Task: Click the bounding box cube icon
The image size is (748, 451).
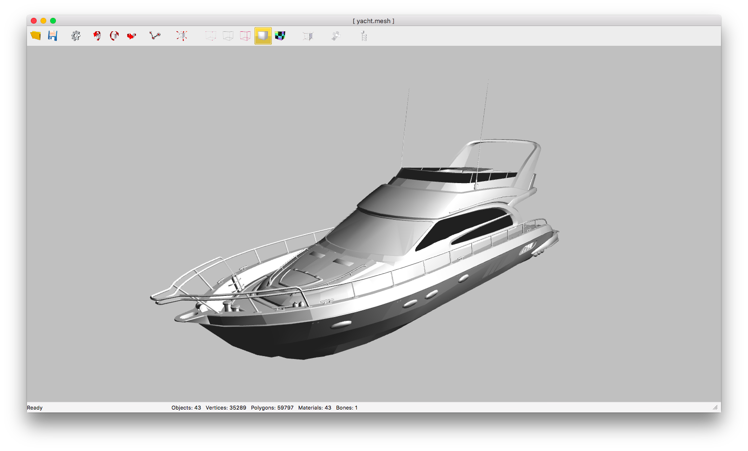Action: (x=308, y=36)
